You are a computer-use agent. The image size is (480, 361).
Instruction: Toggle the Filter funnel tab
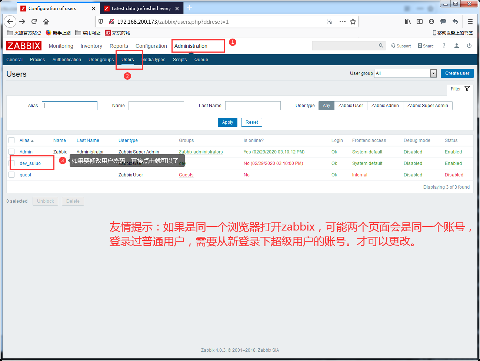[x=460, y=89]
